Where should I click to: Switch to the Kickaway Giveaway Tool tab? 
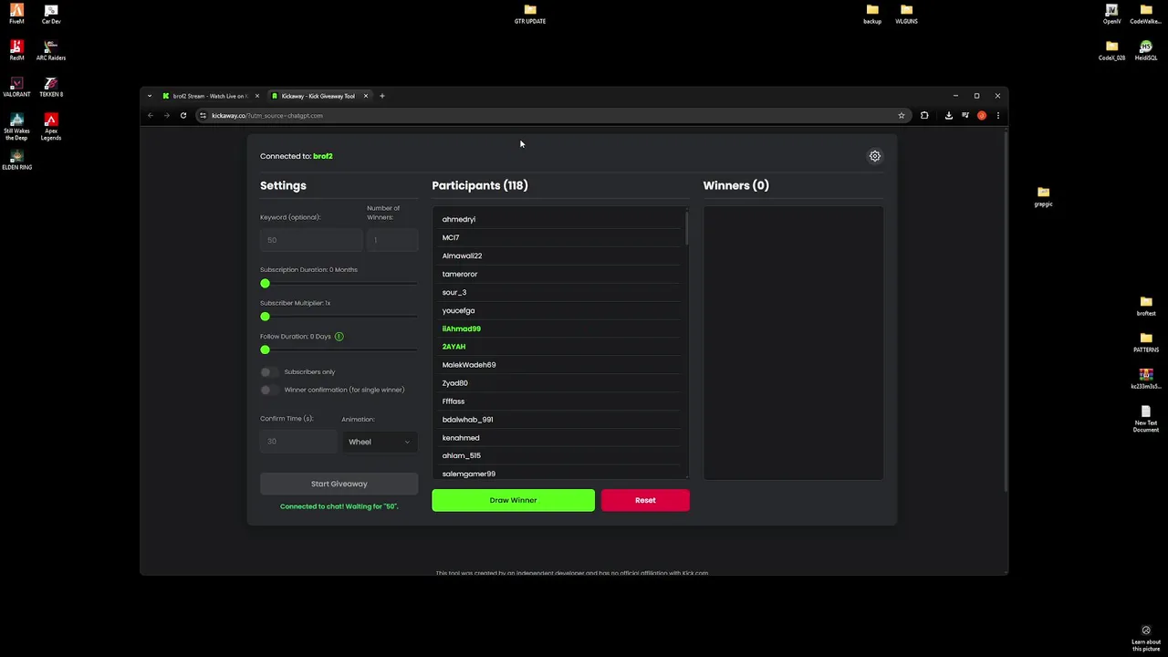(x=318, y=96)
